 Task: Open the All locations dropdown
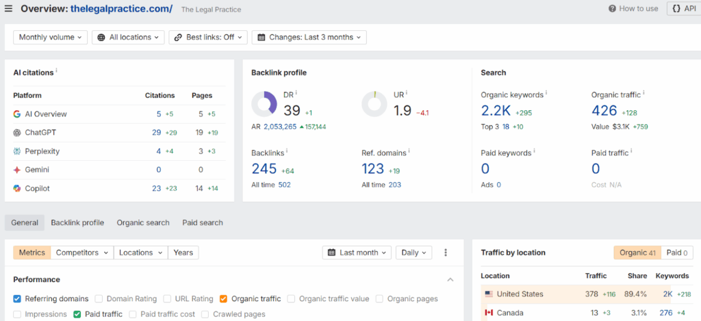pos(128,37)
